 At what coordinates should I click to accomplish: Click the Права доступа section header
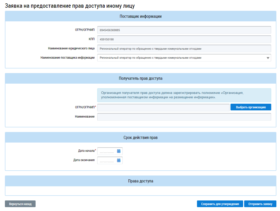[141, 181]
